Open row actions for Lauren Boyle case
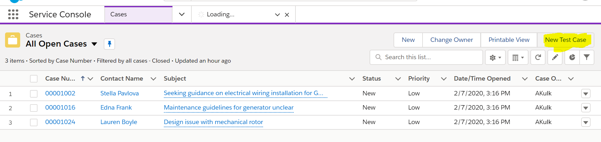This screenshot has height=142, width=601. tap(586, 122)
